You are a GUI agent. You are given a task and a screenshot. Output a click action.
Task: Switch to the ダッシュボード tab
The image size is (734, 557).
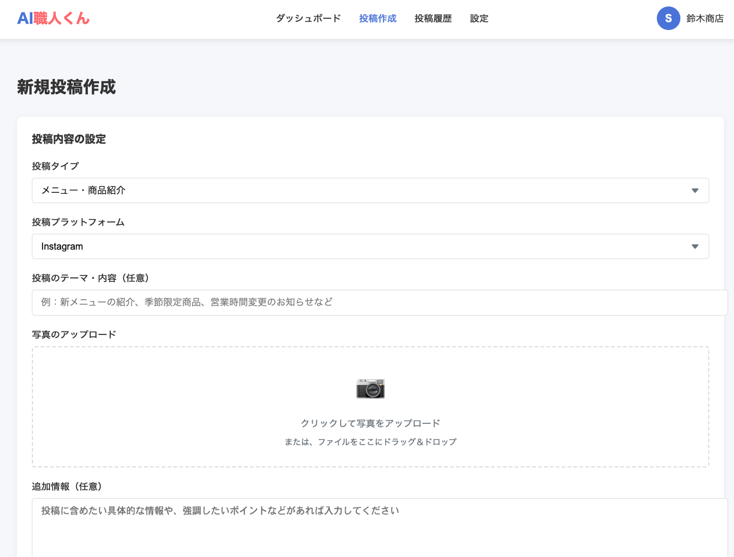click(307, 18)
